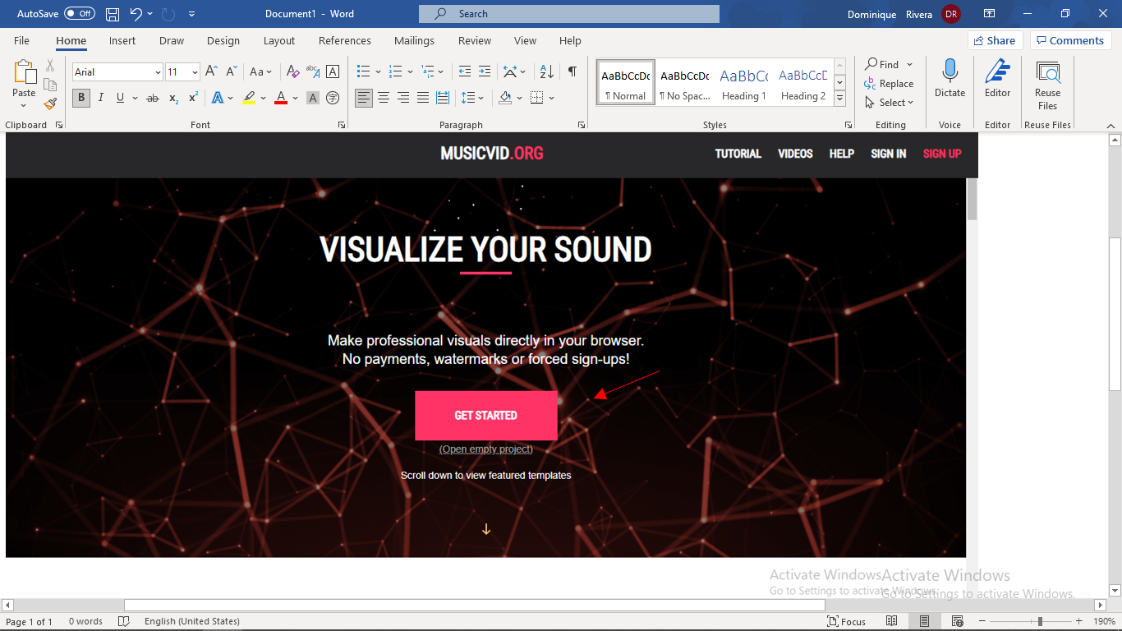Apply the Heading 1 style

[x=744, y=83]
